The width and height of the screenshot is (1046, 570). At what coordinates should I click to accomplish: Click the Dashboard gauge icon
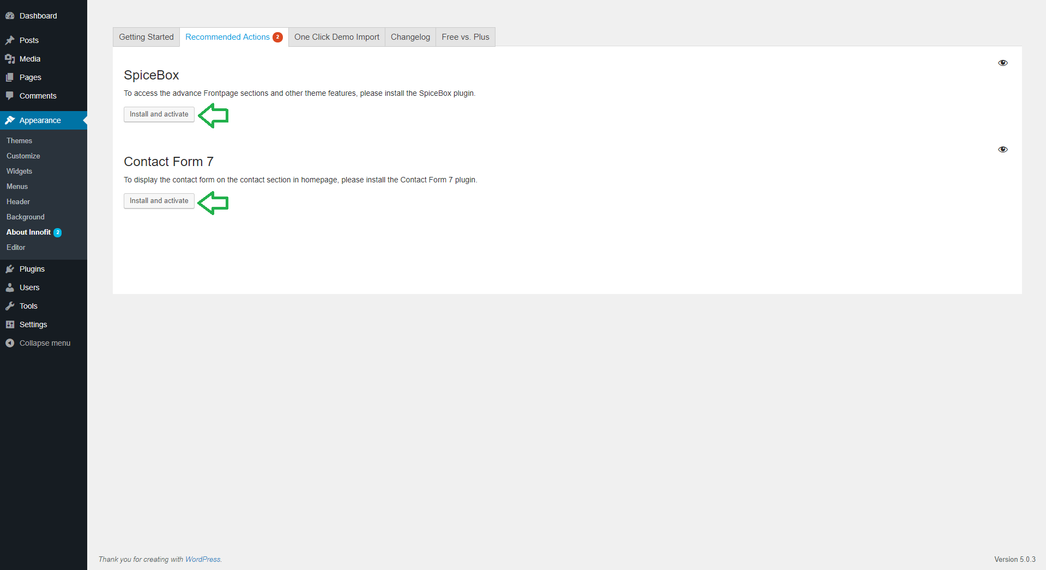[10, 16]
